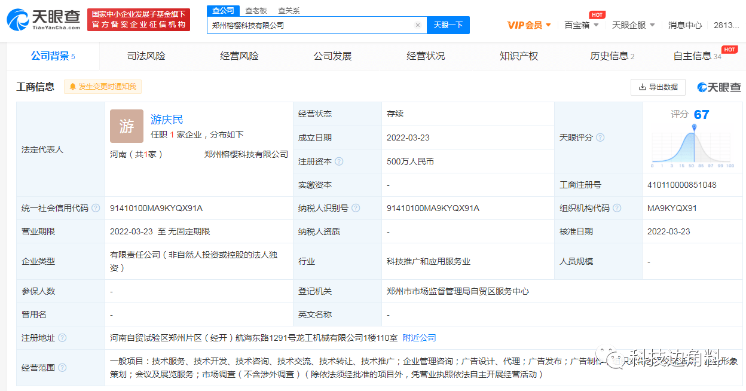Click 发生变更时通知我 notification button
746x391 pixels.
pos(103,87)
